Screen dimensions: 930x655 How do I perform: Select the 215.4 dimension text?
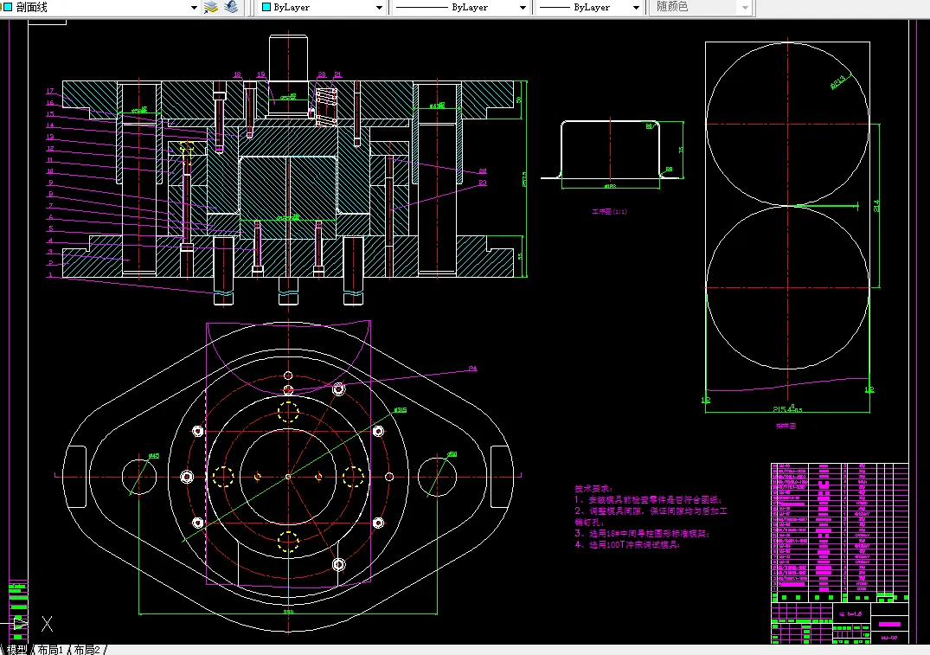(787, 408)
